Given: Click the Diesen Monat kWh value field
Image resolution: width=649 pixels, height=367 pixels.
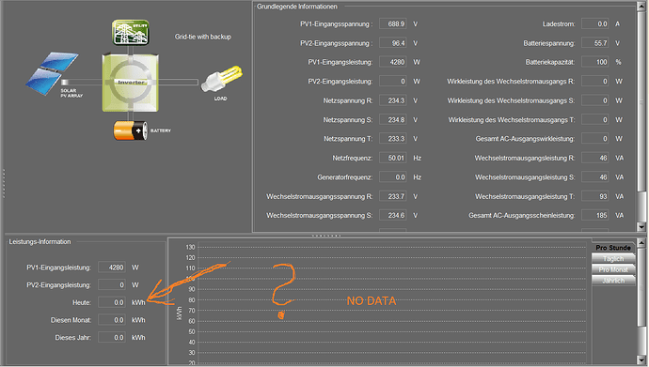Looking at the screenshot, I should [112, 320].
